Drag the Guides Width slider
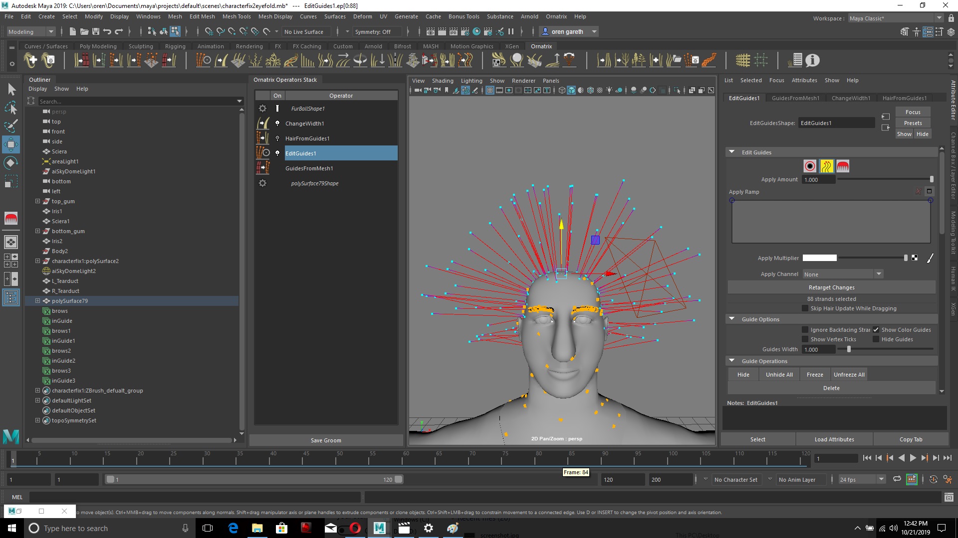 848,349
